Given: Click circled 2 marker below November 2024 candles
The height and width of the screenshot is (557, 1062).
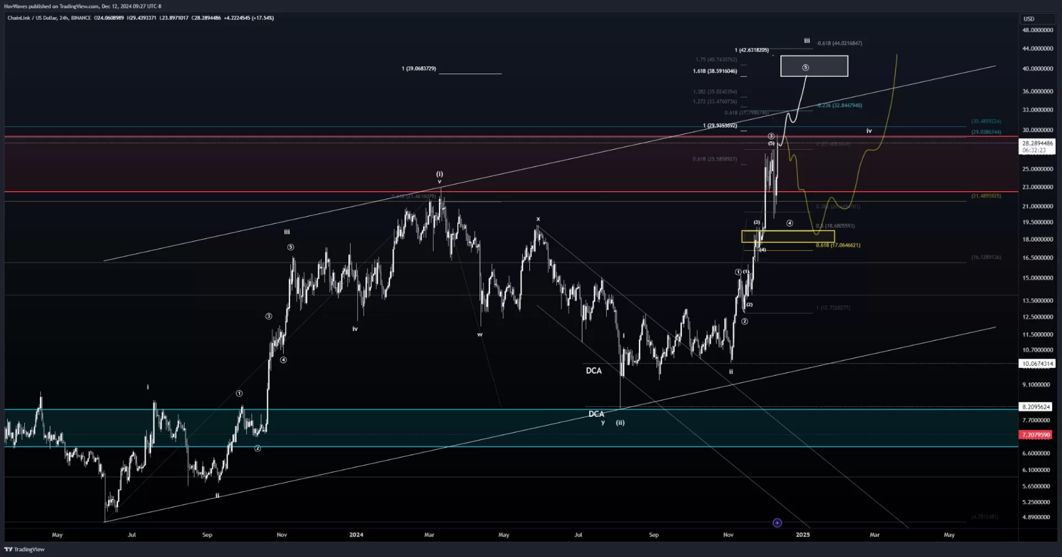Looking at the screenshot, I should tap(745, 321).
